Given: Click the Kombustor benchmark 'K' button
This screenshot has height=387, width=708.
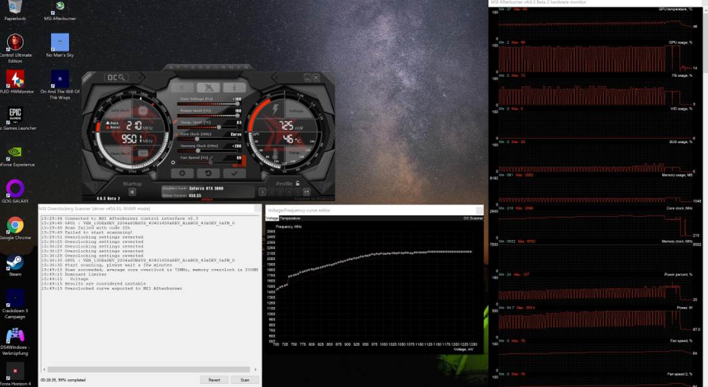Looking at the screenshot, I should click(x=182, y=88).
